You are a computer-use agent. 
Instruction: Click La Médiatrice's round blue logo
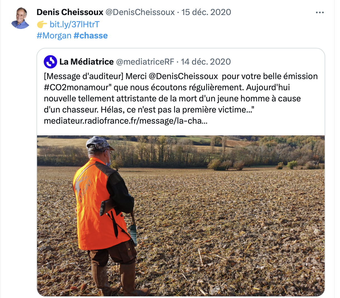(x=50, y=62)
